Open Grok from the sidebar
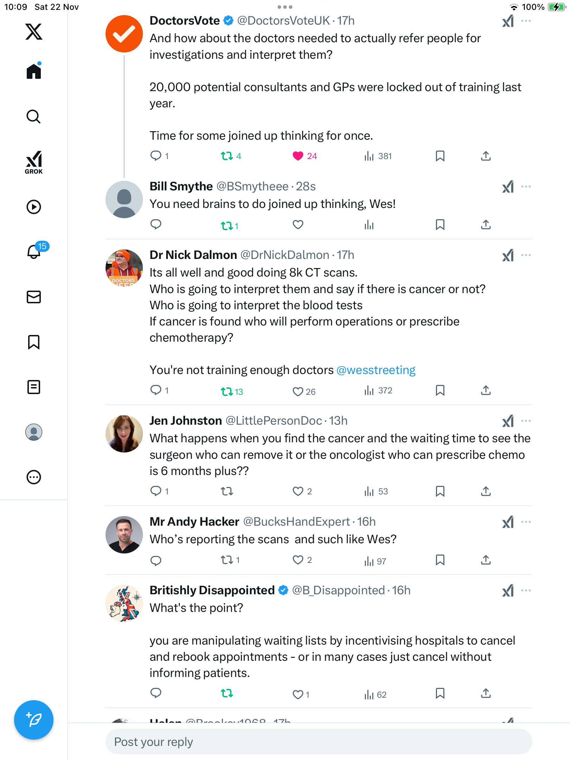Viewport: 570px width, 760px height. pyautogui.click(x=34, y=162)
